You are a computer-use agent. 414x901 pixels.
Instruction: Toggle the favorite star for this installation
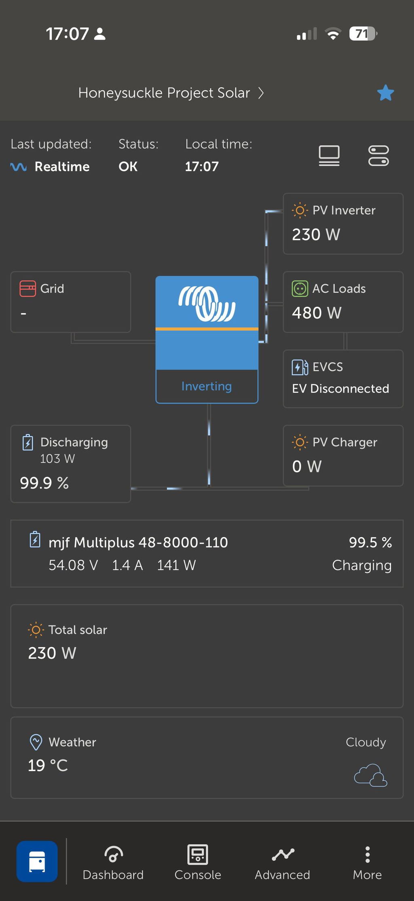pos(385,93)
